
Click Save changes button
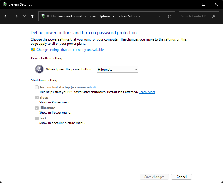(154, 177)
